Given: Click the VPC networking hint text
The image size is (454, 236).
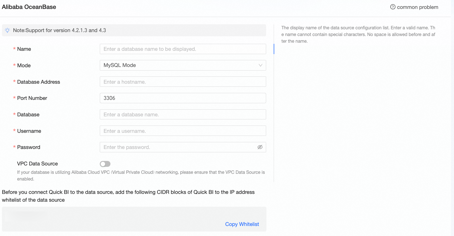Looking at the screenshot, I should [141, 176].
